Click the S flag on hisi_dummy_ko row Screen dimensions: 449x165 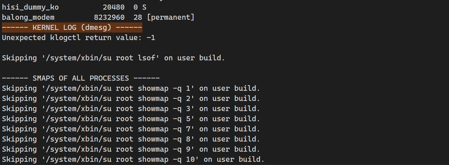pos(144,7)
